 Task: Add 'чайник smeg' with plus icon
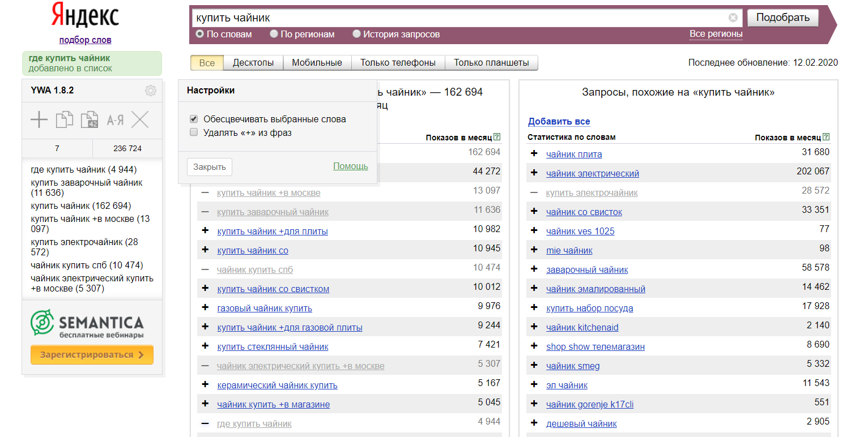point(534,366)
